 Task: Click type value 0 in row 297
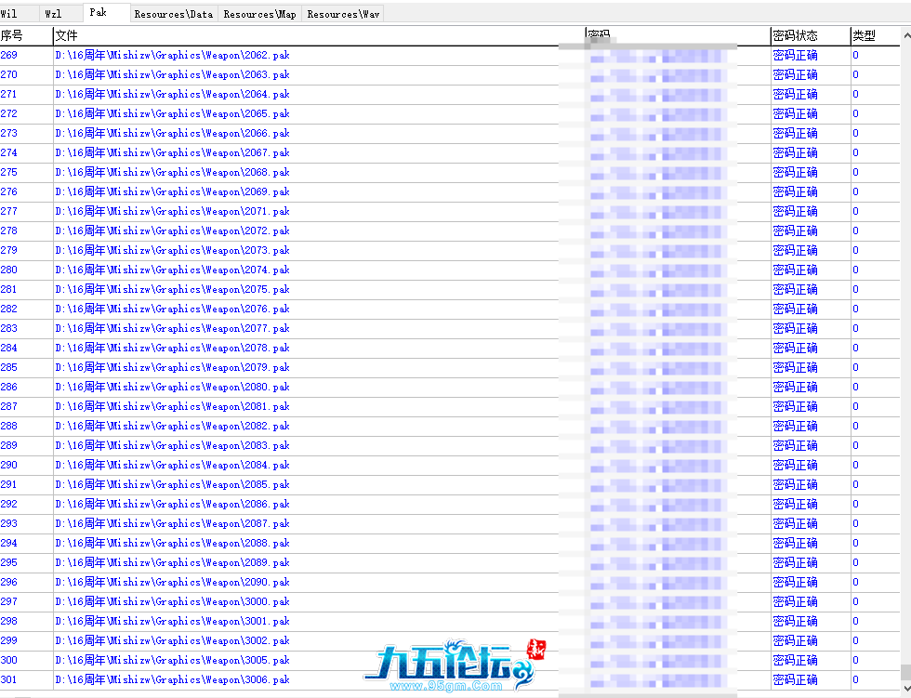[x=855, y=601]
